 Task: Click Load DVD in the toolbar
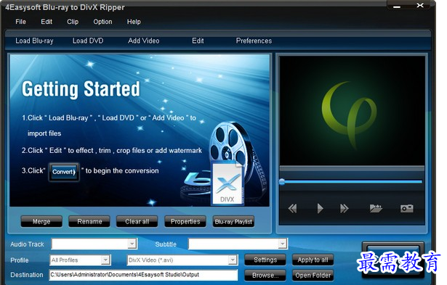coord(88,41)
